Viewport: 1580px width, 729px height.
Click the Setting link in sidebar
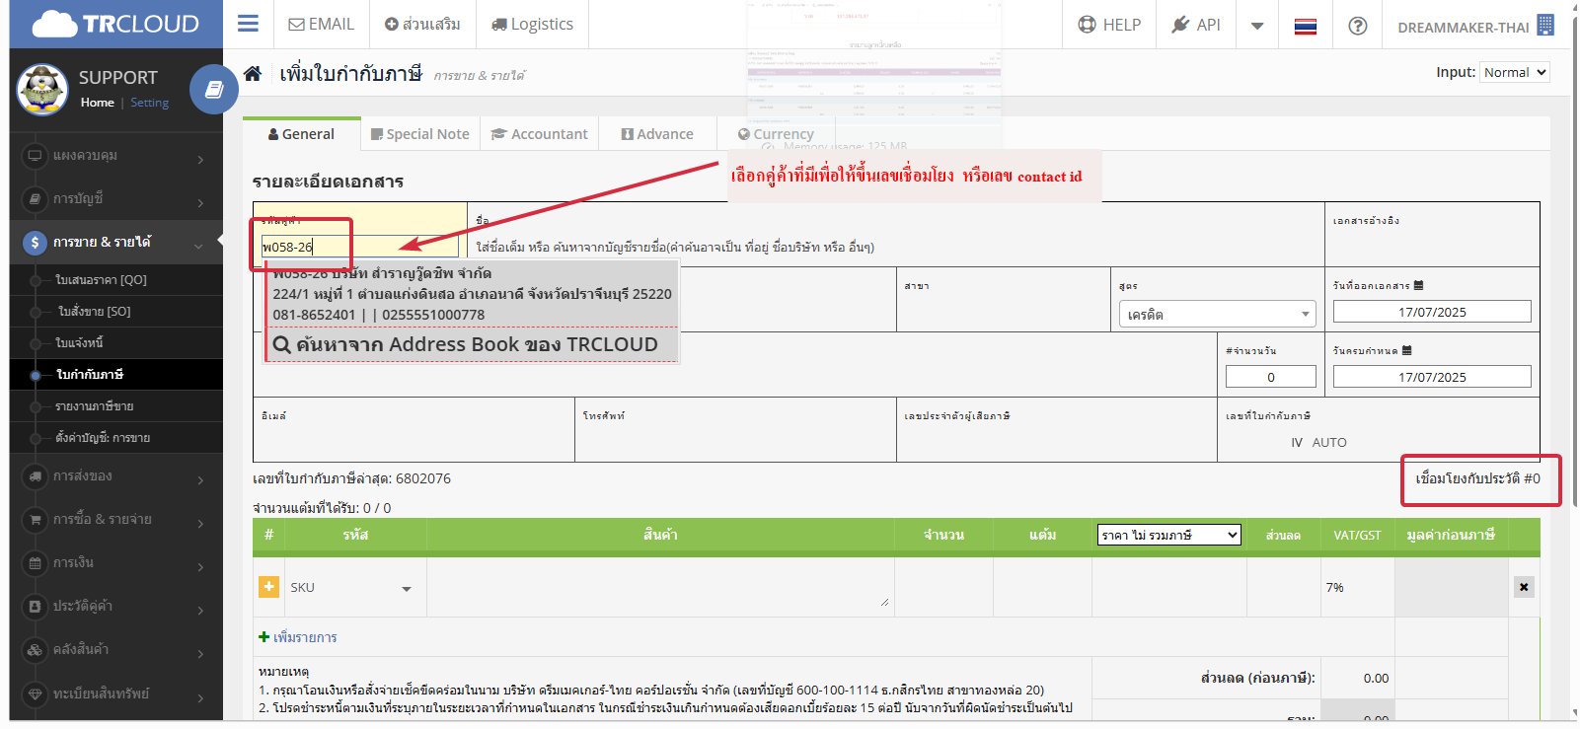click(149, 103)
